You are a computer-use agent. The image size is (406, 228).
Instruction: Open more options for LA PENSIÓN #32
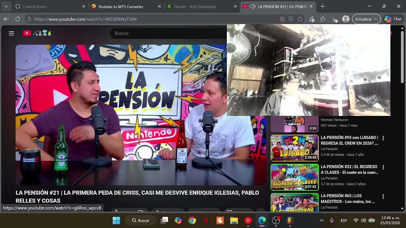tap(383, 167)
